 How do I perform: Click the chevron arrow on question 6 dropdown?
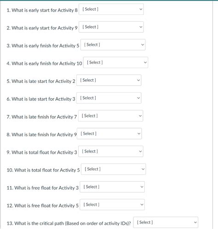pos(138,98)
